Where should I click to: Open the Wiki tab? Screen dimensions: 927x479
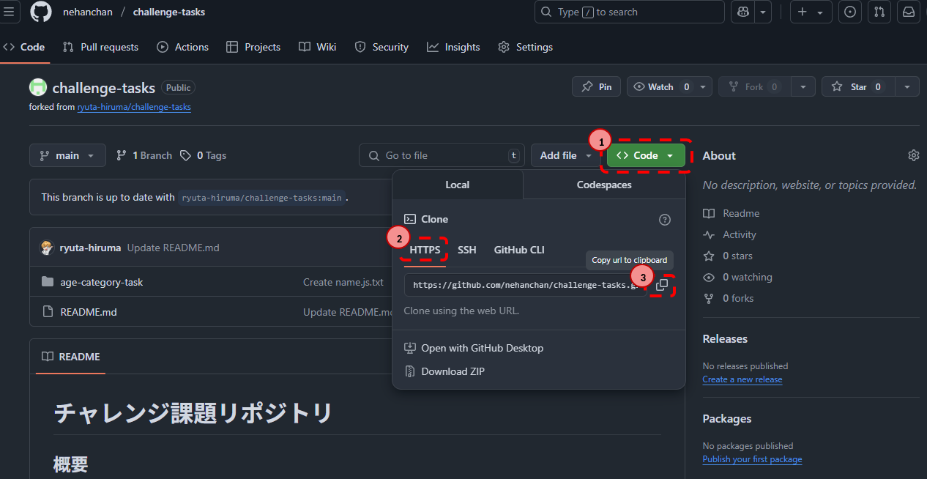click(318, 47)
